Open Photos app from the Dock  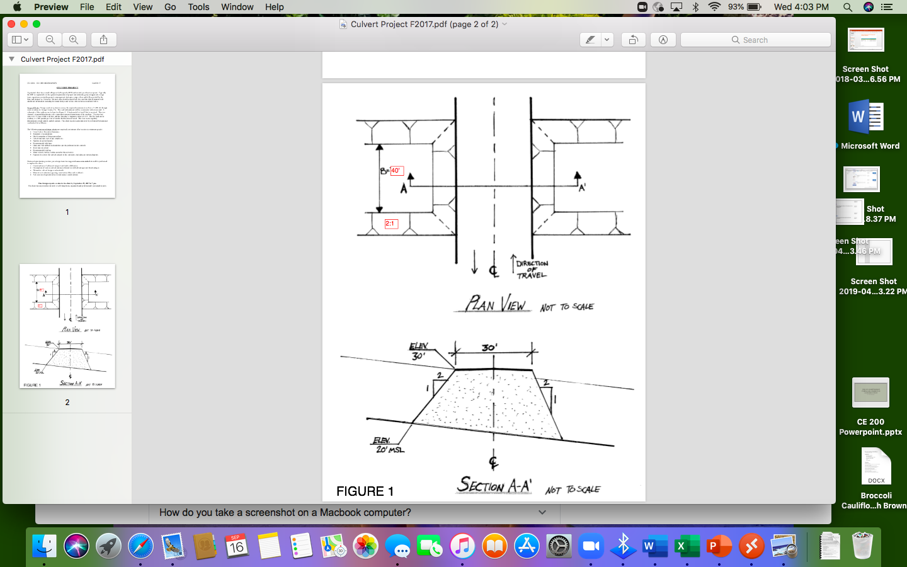365,546
